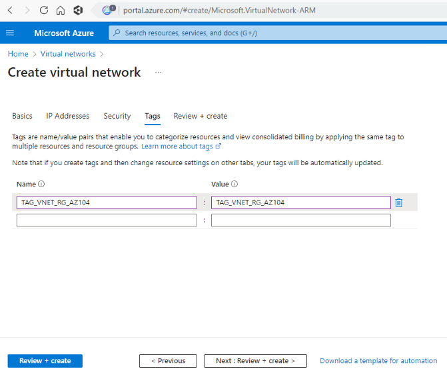Click the Name column label
447x369 pixels.
(x=26, y=184)
